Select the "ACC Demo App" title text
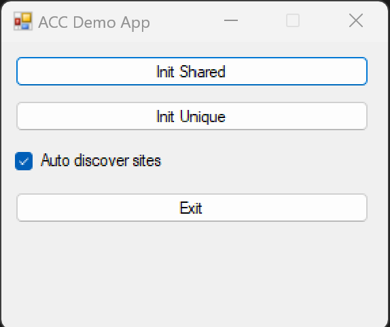 tap(94, 22)
